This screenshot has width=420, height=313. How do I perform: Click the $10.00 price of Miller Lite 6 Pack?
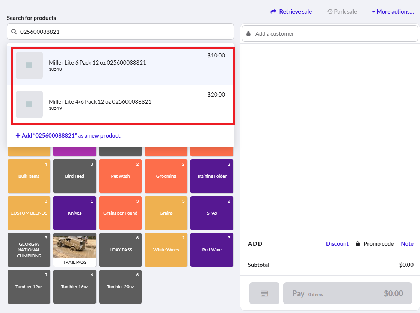point(216,56)
